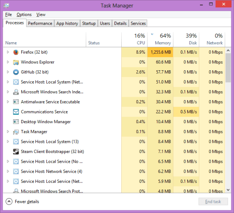
Task: Sort by the Status column header
Action: [104, 40]
